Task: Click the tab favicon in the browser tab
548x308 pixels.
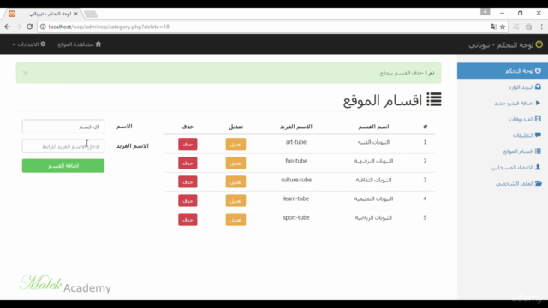Action: (12, 14)
